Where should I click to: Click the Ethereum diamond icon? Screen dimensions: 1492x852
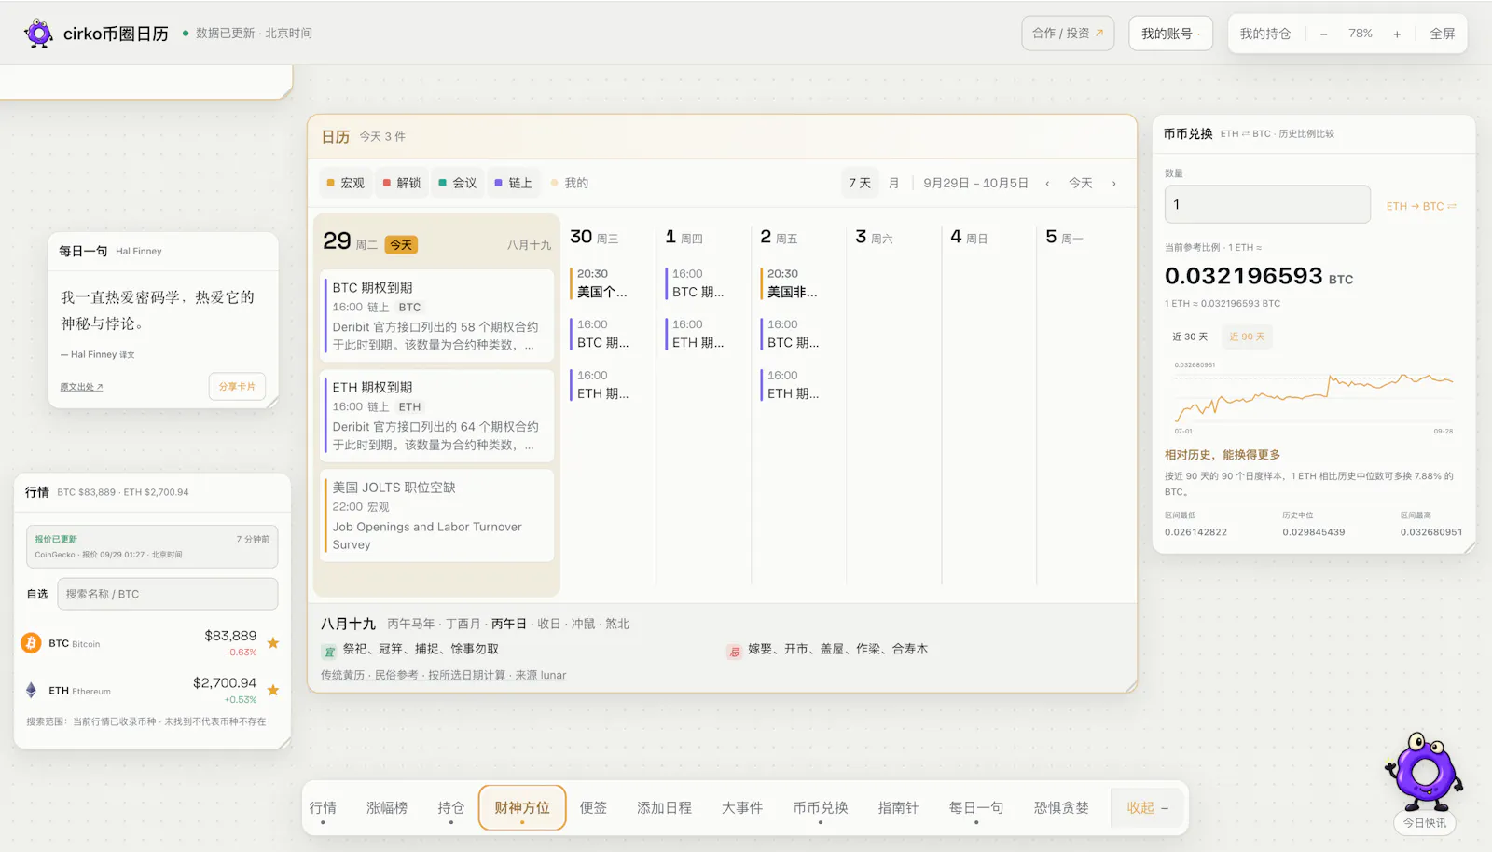pyautogui.click(x=31, y=691)
